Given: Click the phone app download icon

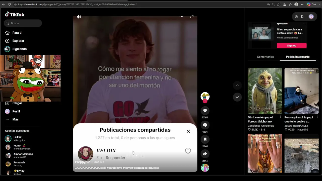Looking at the screenshot, I should tap(302, 17).
